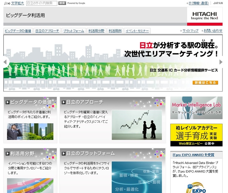Open the お問い合わせ link

point(213,31)
